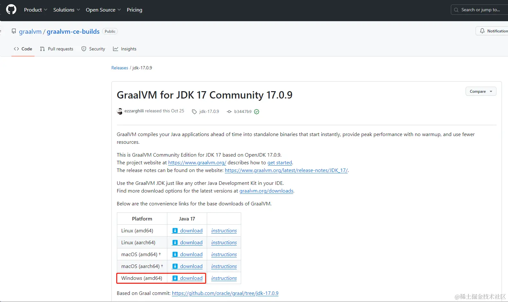Open the Pricing page

coord(135,10)
